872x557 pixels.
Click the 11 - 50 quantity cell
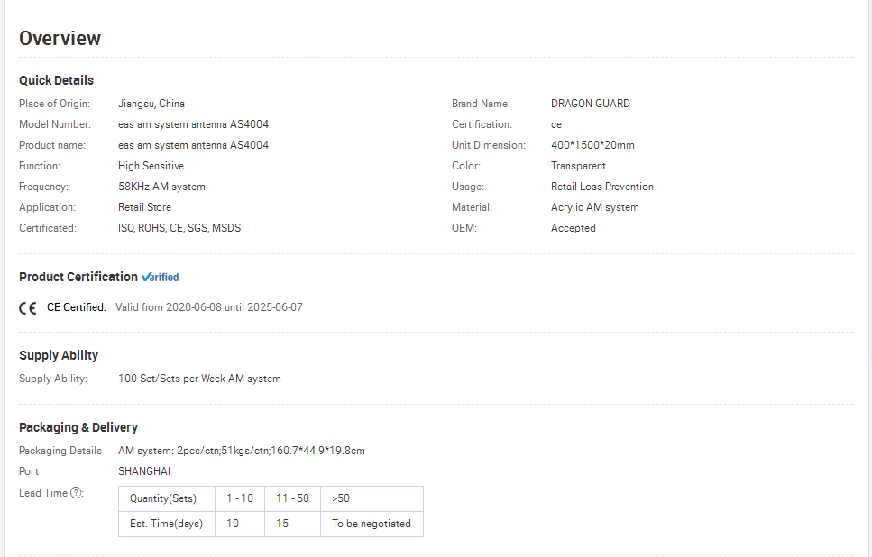point(292,498)
